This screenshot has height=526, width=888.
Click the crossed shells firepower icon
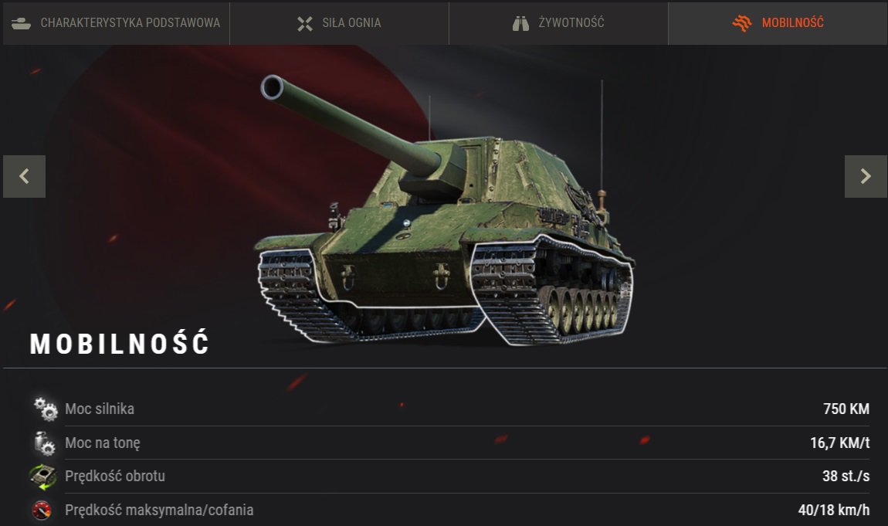coord(305,23)
